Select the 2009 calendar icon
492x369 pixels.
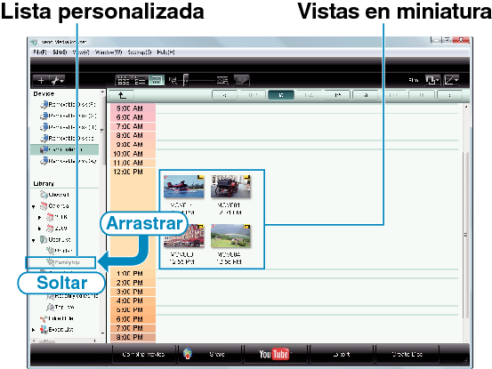50,229
